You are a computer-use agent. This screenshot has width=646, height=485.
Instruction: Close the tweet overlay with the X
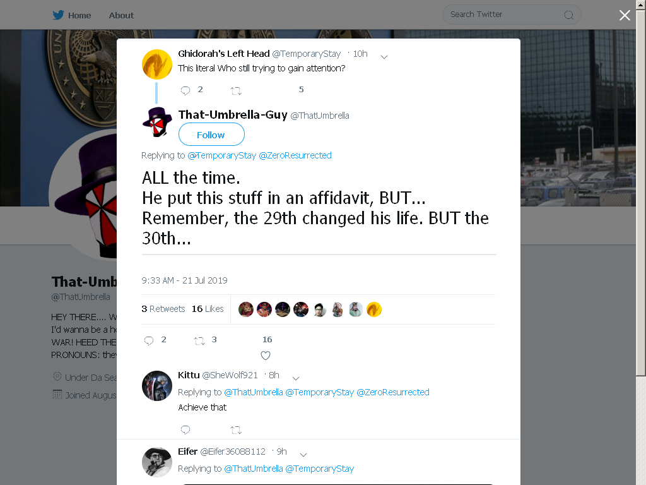click(x=625, y=15)
